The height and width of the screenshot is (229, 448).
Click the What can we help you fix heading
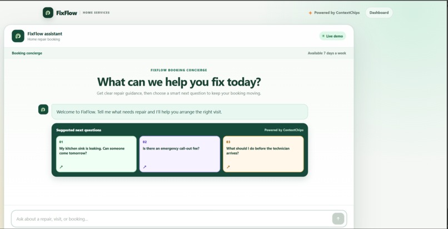179,82
